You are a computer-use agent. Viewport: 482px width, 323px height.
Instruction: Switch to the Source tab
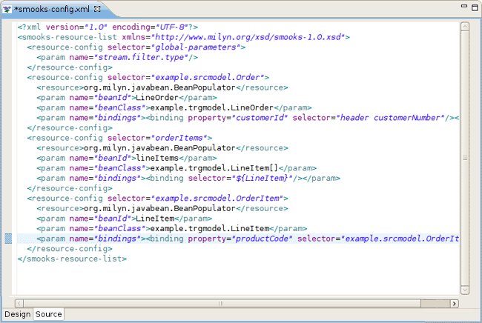click(x=48, y=314)
